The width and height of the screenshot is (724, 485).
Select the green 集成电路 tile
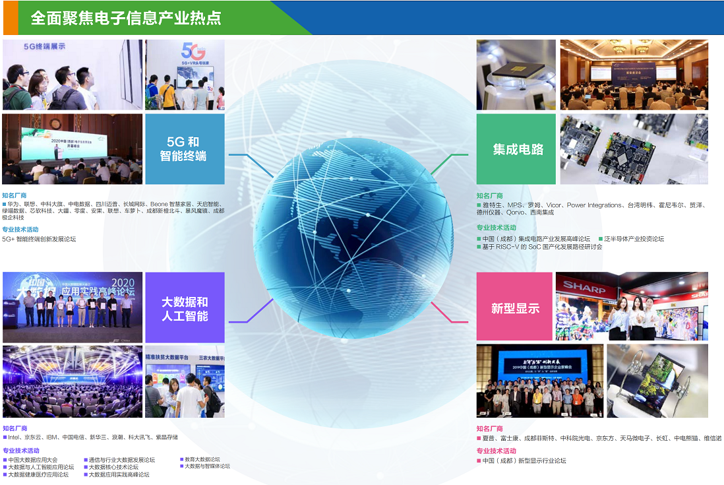pyautogui.click(x=516, y=149)
